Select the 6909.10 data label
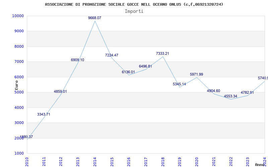The height and width of the screenshot is (168, 268). tap(78, 60)
